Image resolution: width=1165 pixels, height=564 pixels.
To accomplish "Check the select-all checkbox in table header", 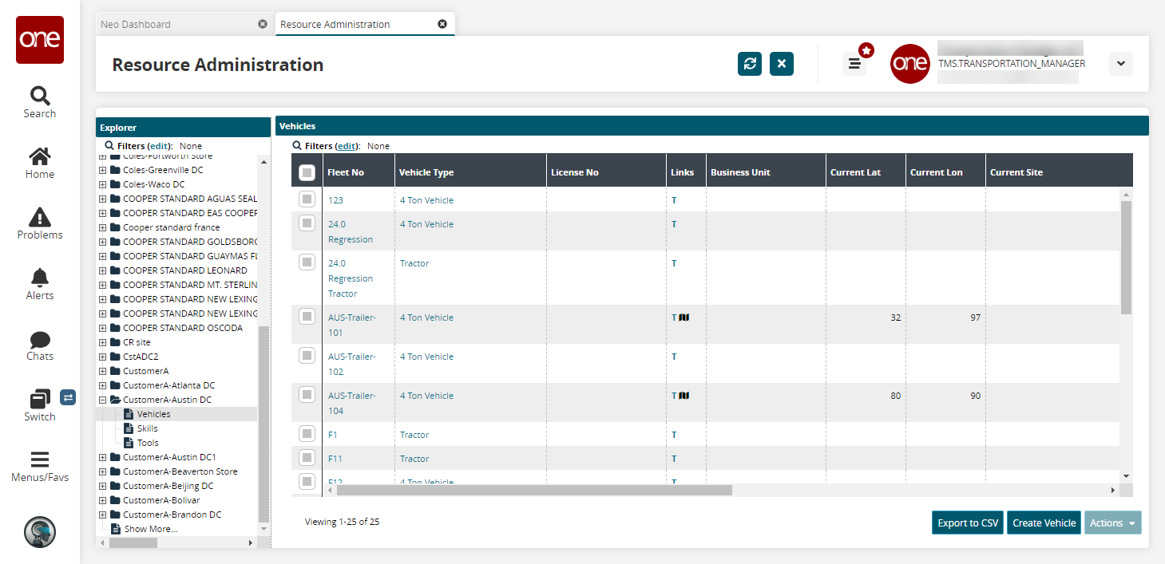I will 307,172.
